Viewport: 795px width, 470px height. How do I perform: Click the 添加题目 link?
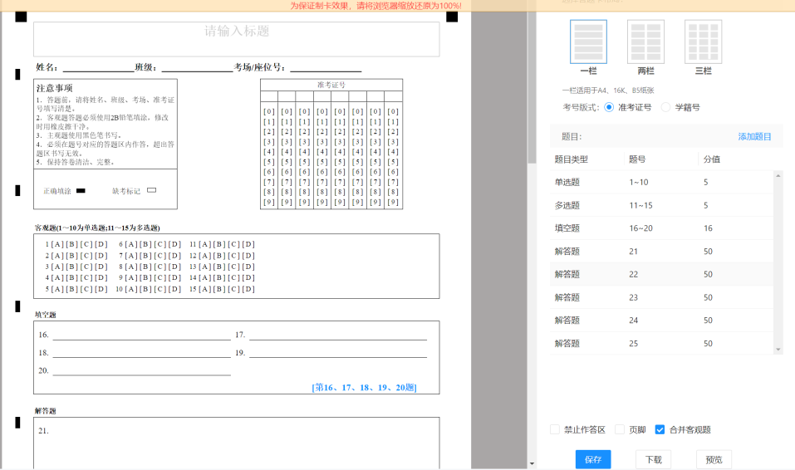[x=754, y=136]
